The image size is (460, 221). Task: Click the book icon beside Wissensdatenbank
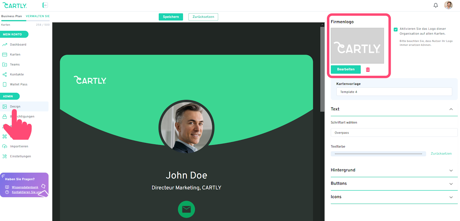pyautogui.click(x=7, y=187)
